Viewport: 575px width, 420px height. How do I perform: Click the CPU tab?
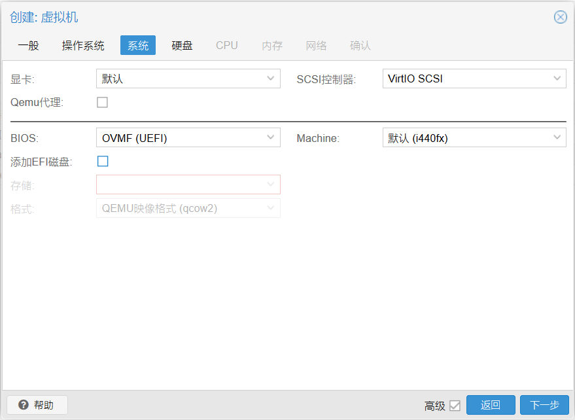[x=227, y=46]
